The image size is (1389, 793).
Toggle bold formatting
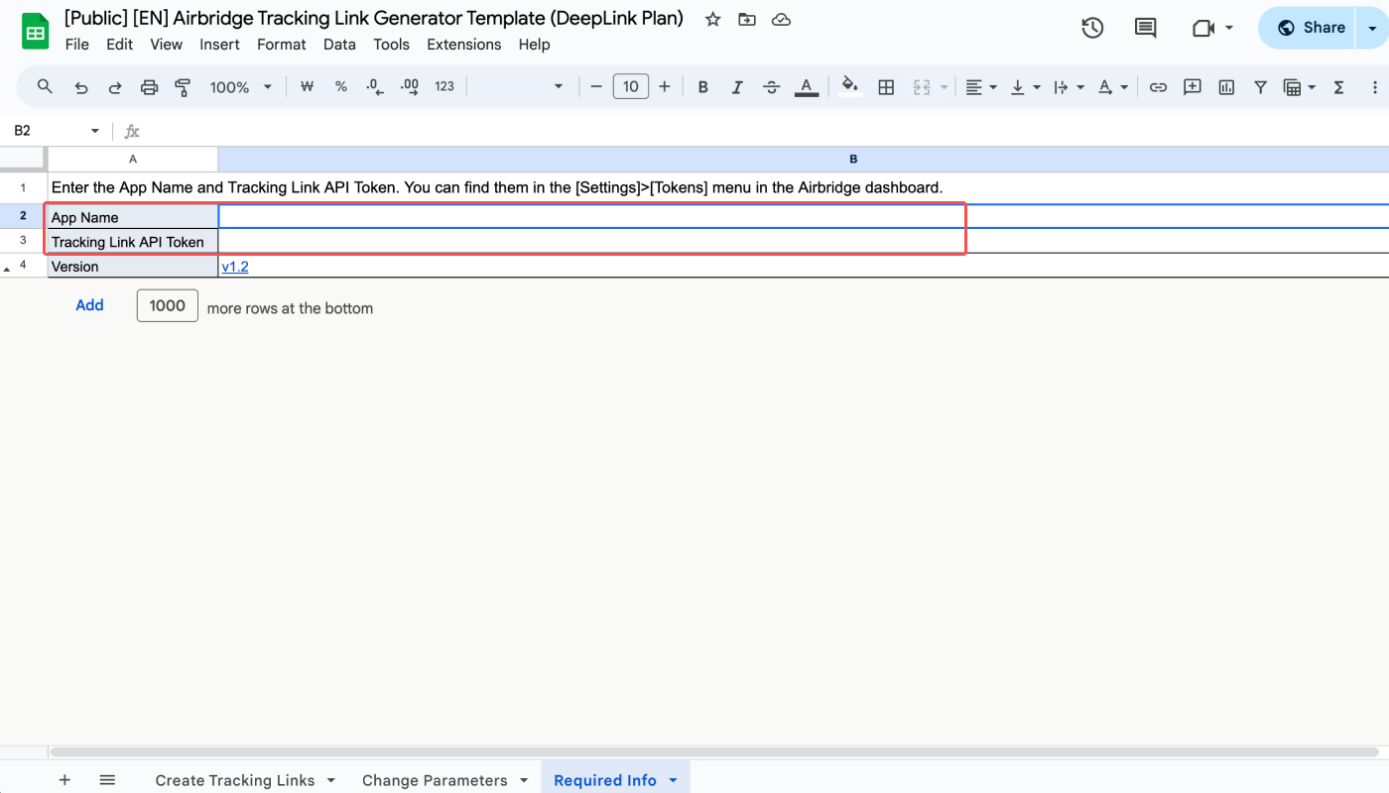point(702,87)
